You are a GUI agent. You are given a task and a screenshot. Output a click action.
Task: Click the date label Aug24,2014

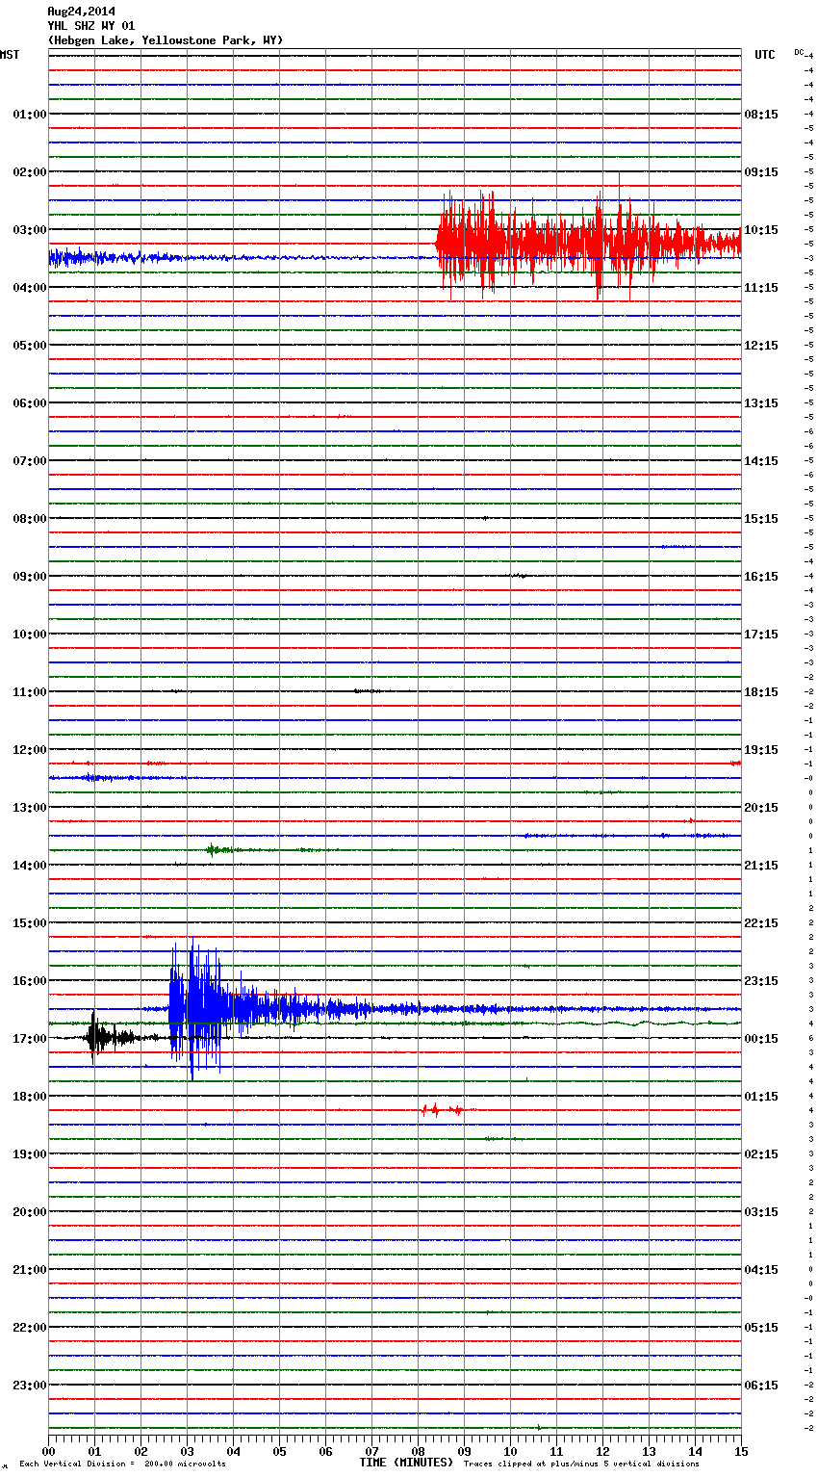(82, 12)
